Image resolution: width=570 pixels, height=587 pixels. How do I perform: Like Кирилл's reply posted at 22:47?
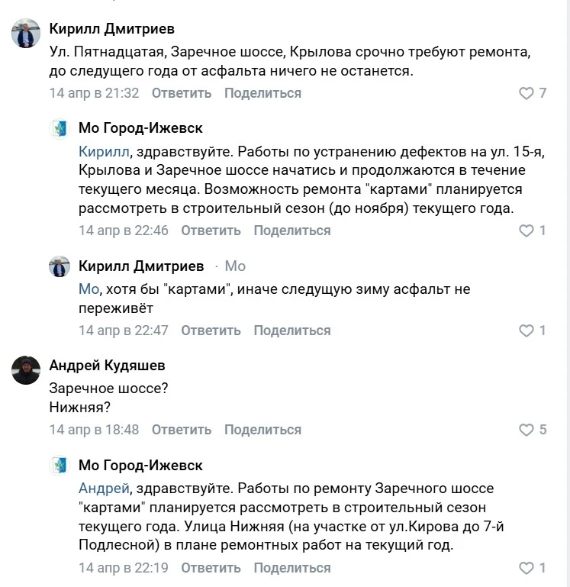coord(526,331)
